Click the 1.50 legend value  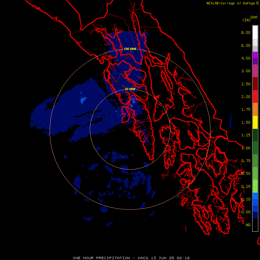246,122
